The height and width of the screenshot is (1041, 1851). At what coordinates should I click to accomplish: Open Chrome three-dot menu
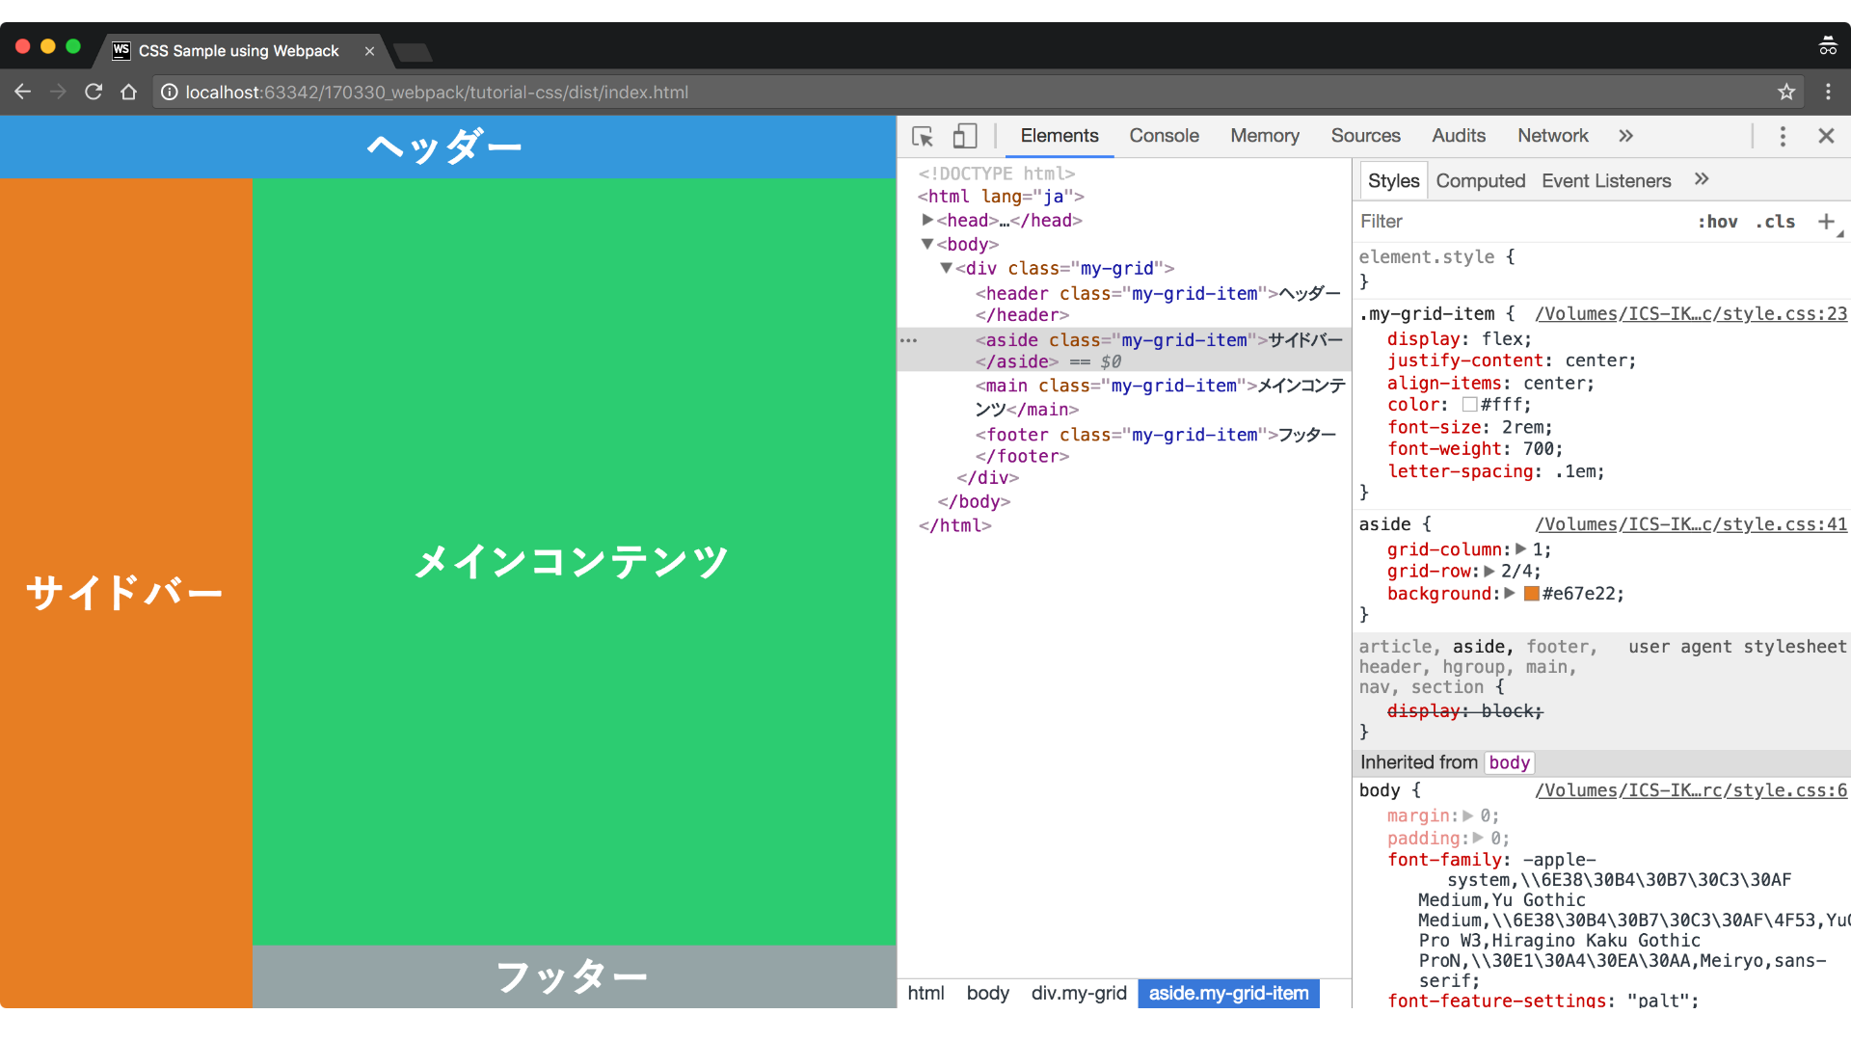1827,92
